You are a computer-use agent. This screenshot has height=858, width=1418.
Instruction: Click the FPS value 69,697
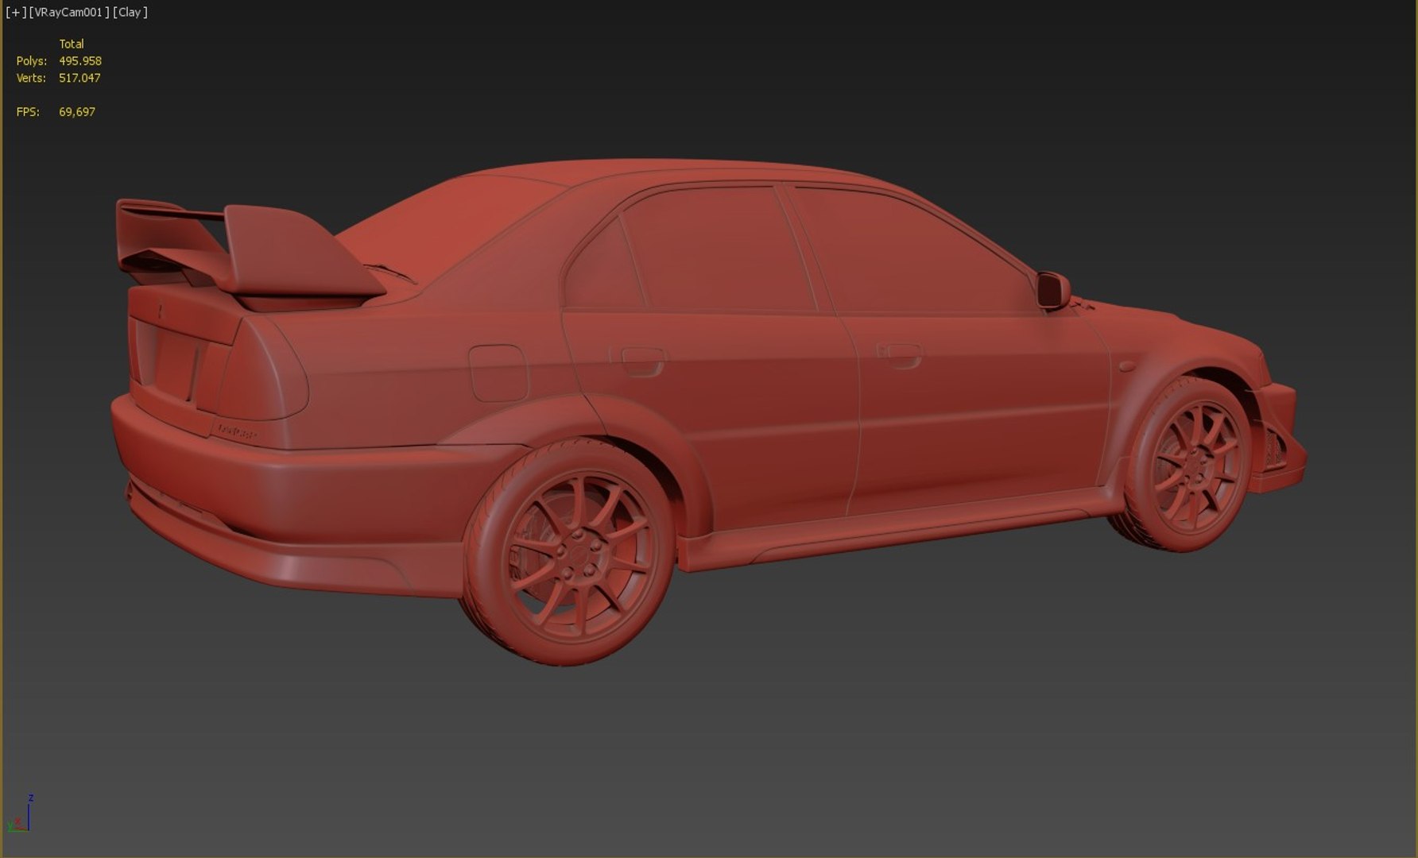click(77, 112)
